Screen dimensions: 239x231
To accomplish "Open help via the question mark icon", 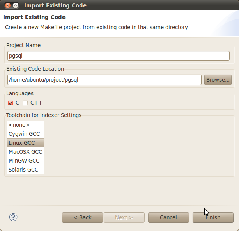I will click(x=13, y=217).
